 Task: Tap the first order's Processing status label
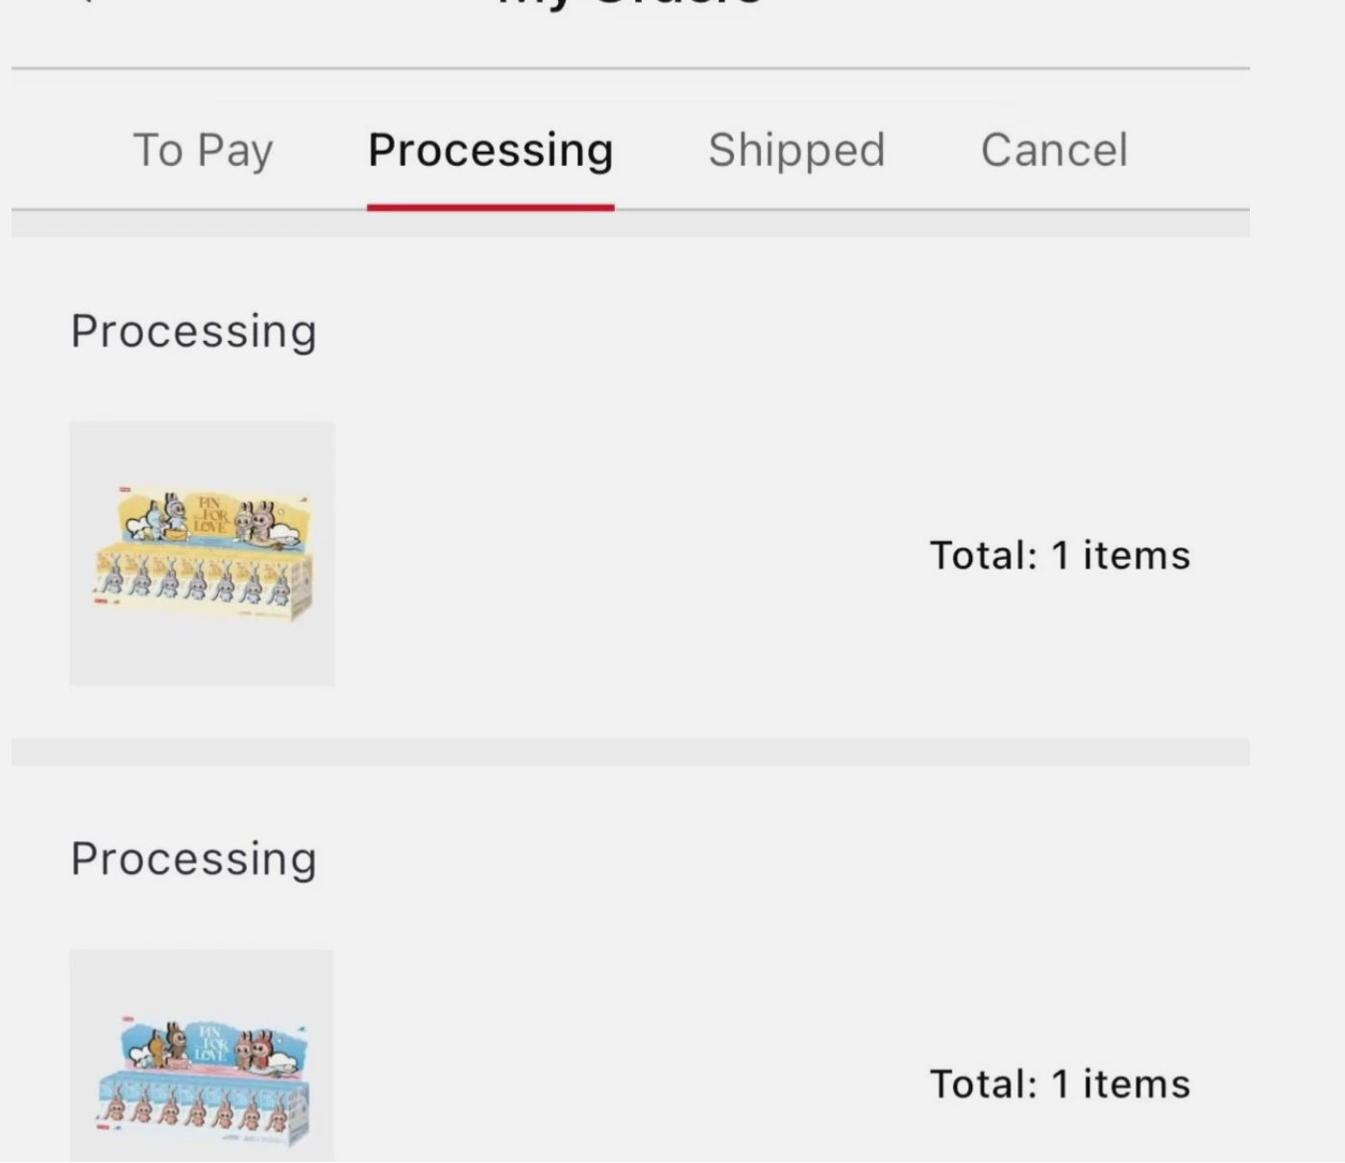coord(193,331)
